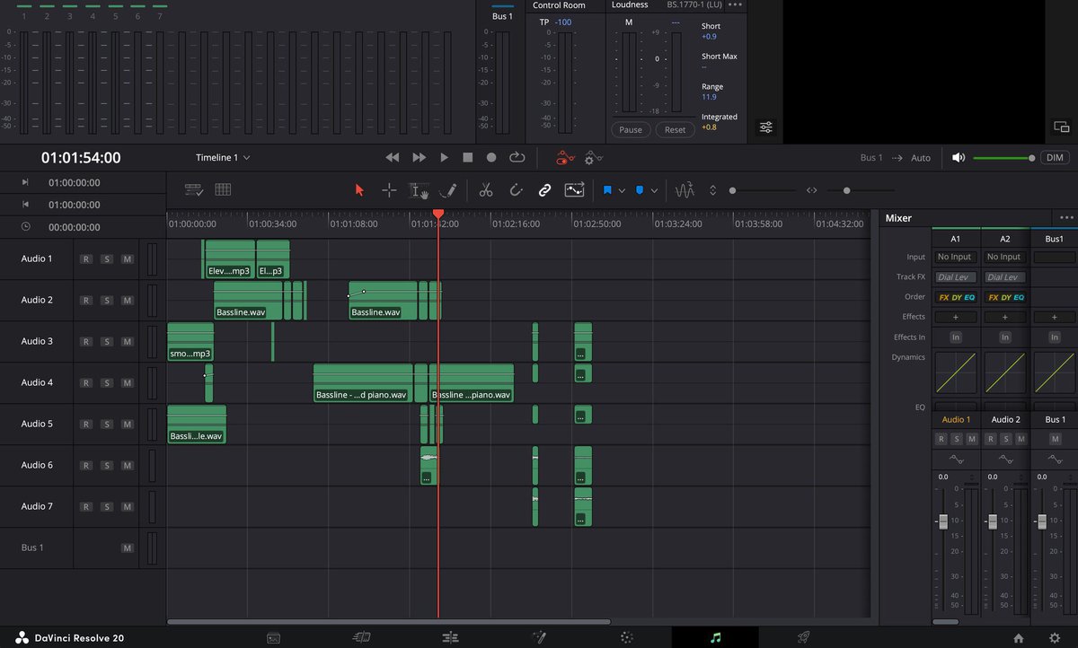Toggle Link selection chain icon
Screen dimensions: 1078x648
click(544, 190)
